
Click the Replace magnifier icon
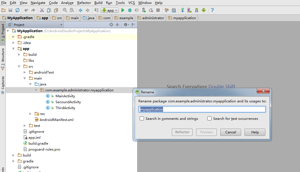(72, 10)
